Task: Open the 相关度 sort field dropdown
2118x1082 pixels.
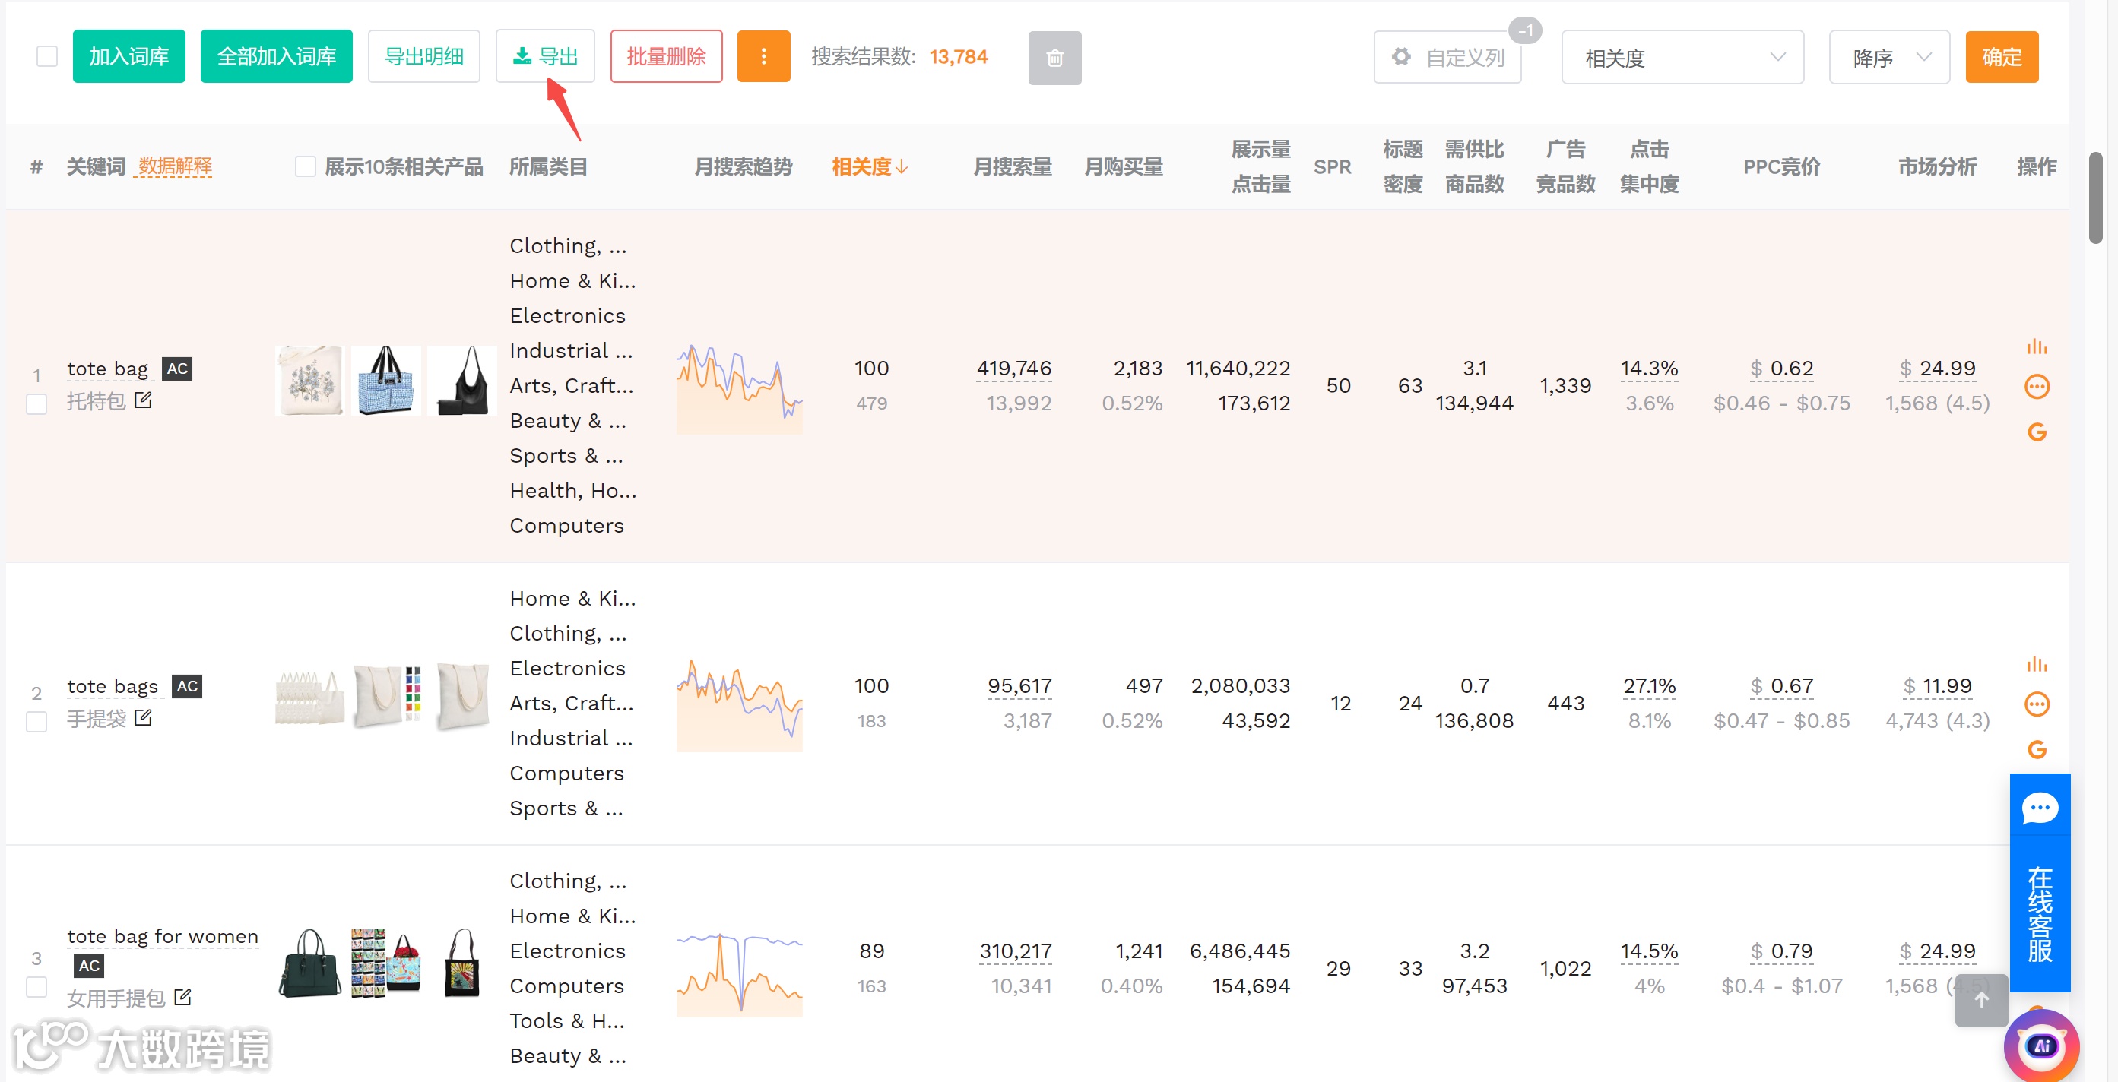Action: tap(1682, 58)
